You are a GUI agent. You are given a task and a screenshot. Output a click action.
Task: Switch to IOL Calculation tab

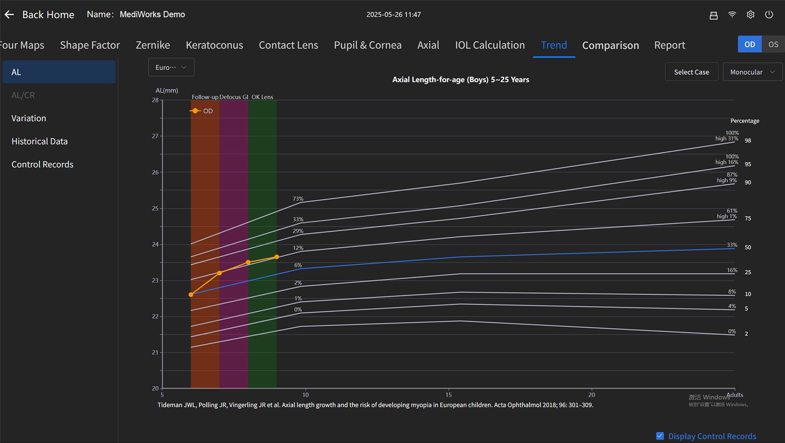[x=489, y=45]
